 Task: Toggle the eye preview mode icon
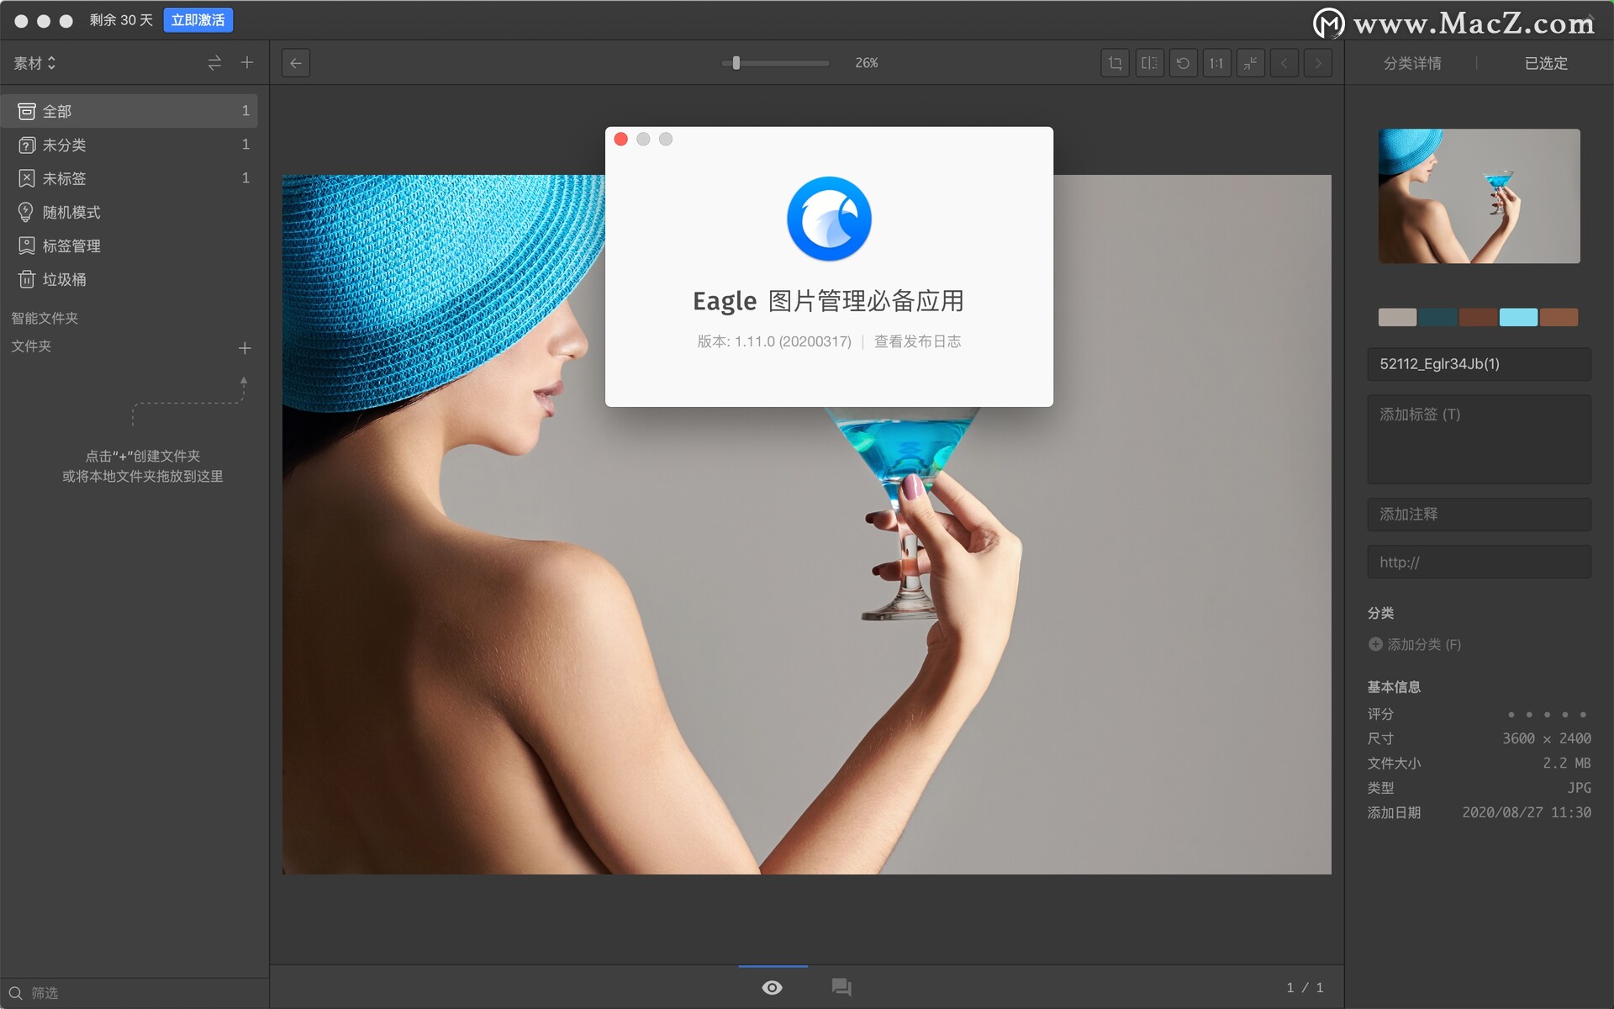tap(772, 987)
